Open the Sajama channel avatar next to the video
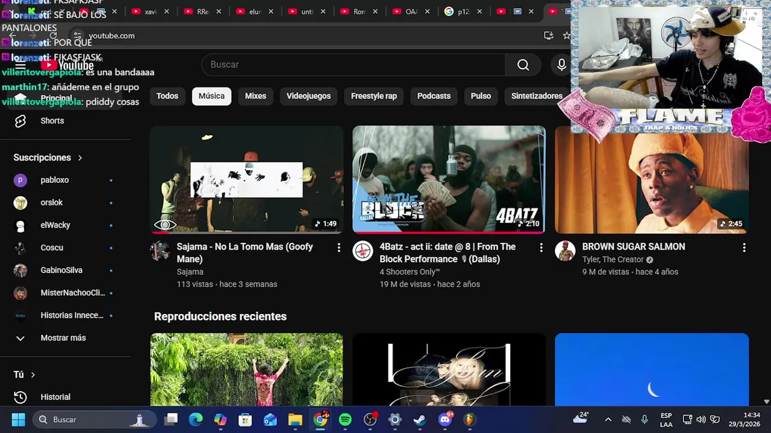This screenshot has height=433, width=771. pos(160,251)
